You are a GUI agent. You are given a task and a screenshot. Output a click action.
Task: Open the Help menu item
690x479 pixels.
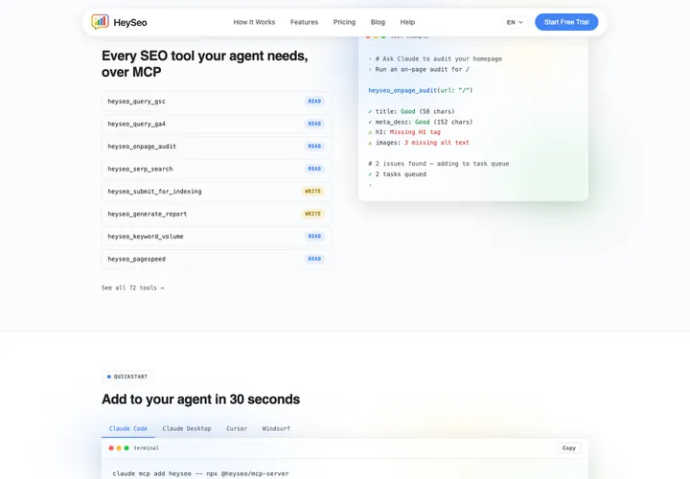pyautogui.click(x=407, y=22)
